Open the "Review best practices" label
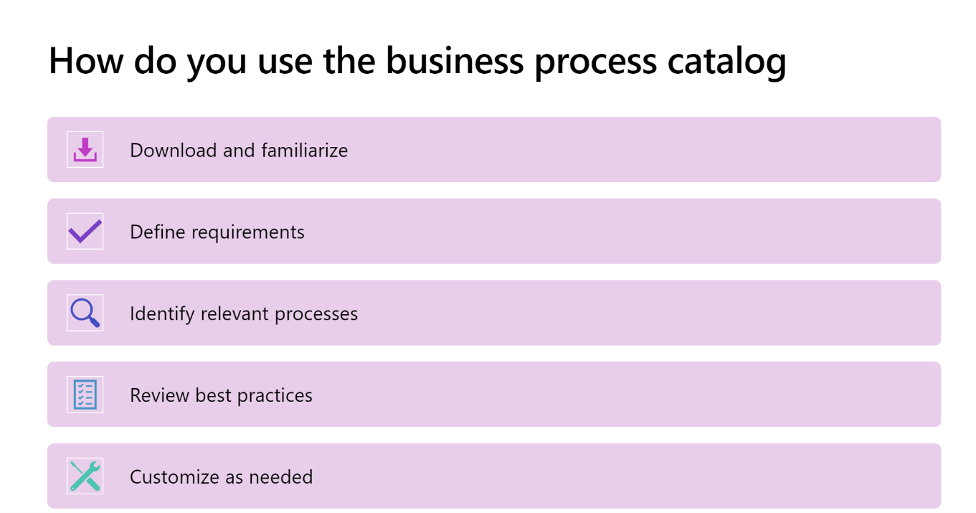The image size is (976, 513). click(x=221, y=395)
